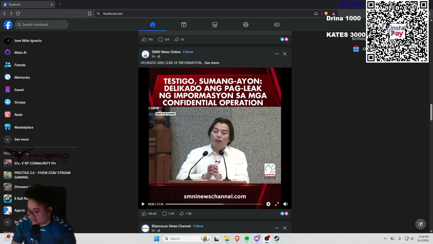The width and height of the screenshot is (433, 244).
Task: Open the Marketplace tab in top navigation
Action: [x=215, y=24]
